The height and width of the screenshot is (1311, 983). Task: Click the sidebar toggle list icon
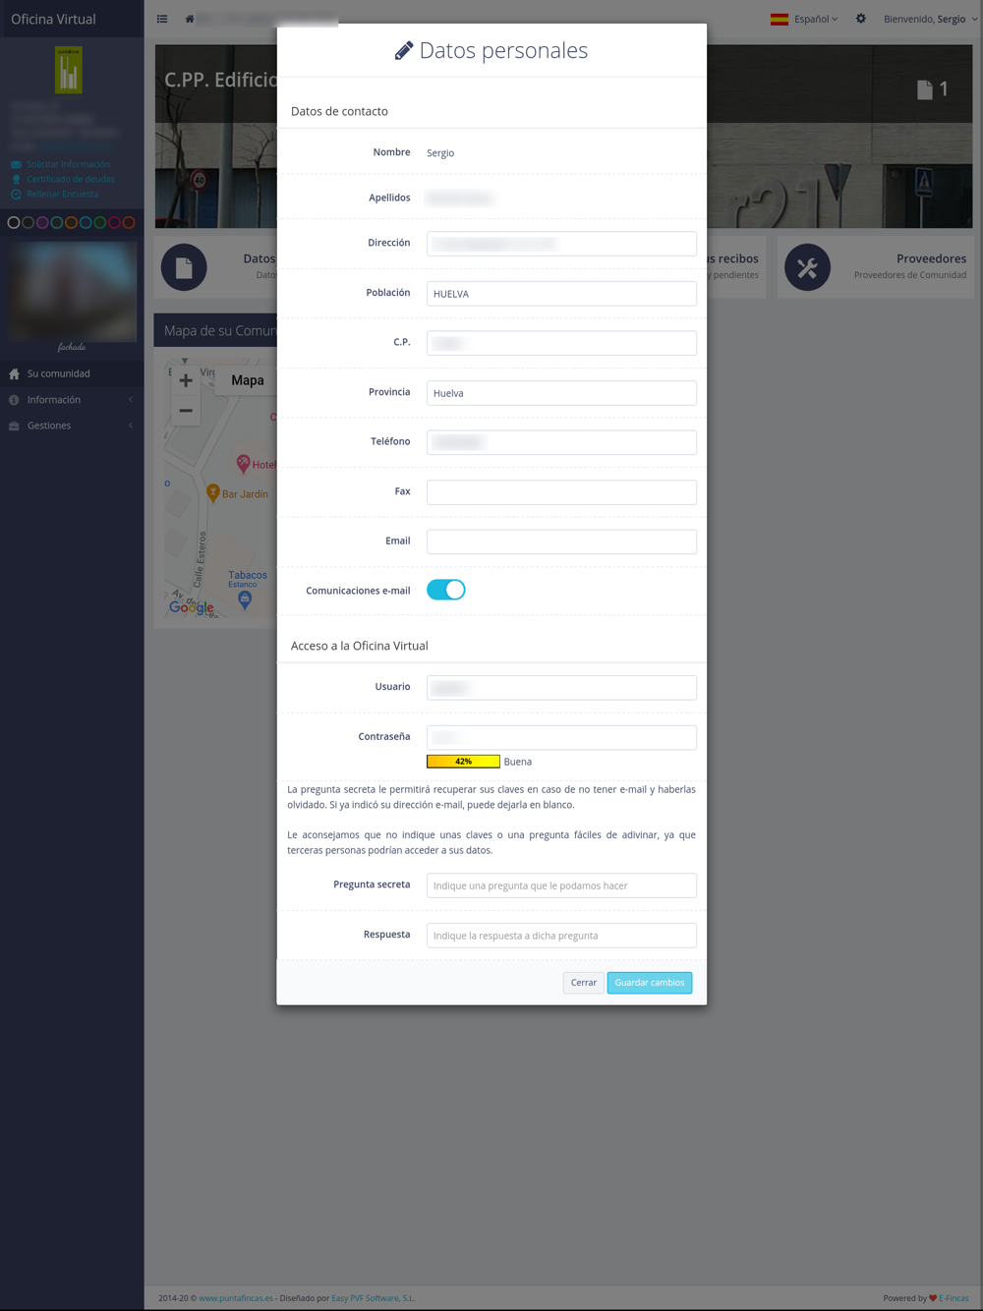point(162,19)
